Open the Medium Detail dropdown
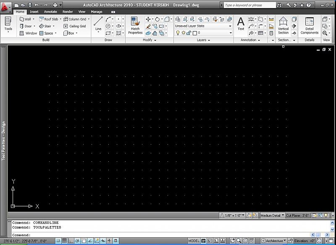336x245 pixels. [272, 216]
